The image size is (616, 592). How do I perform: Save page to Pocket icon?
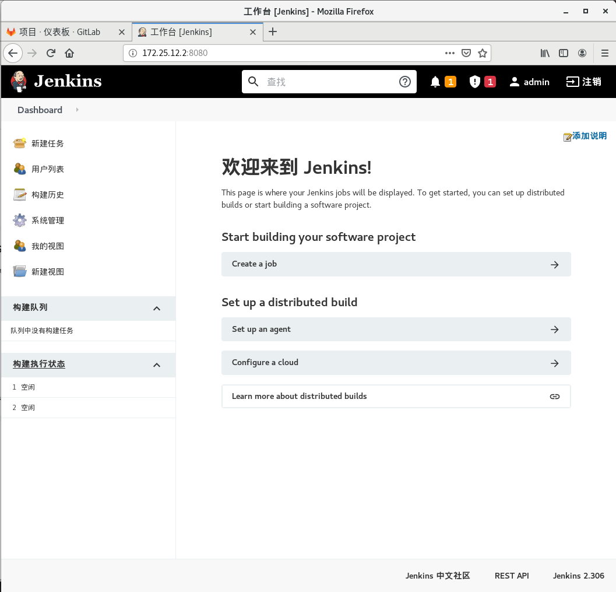[x=466, y=53]
